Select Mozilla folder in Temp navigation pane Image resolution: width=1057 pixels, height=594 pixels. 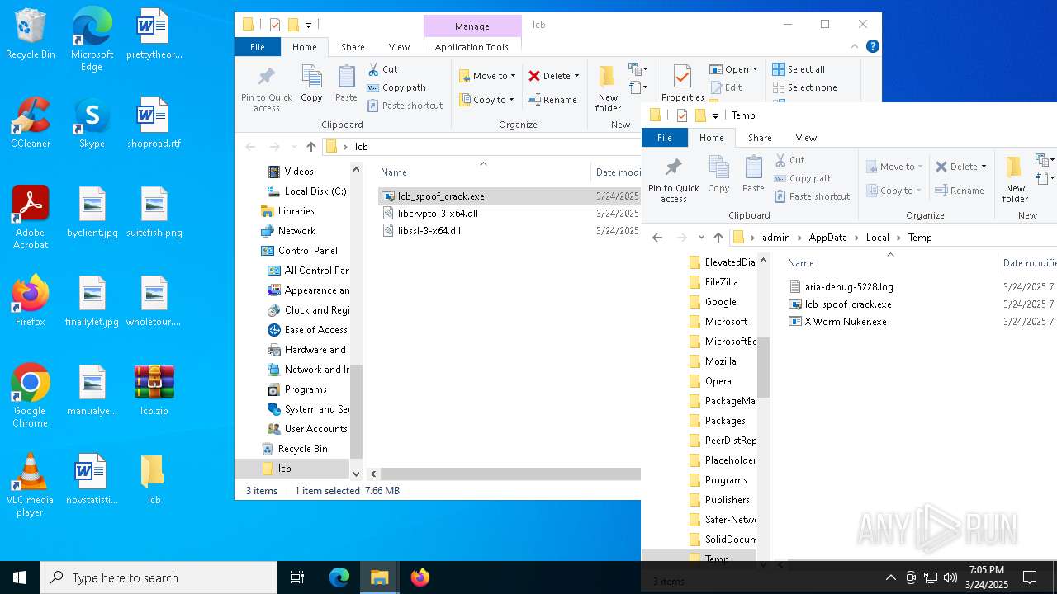(x=720, y=361)
